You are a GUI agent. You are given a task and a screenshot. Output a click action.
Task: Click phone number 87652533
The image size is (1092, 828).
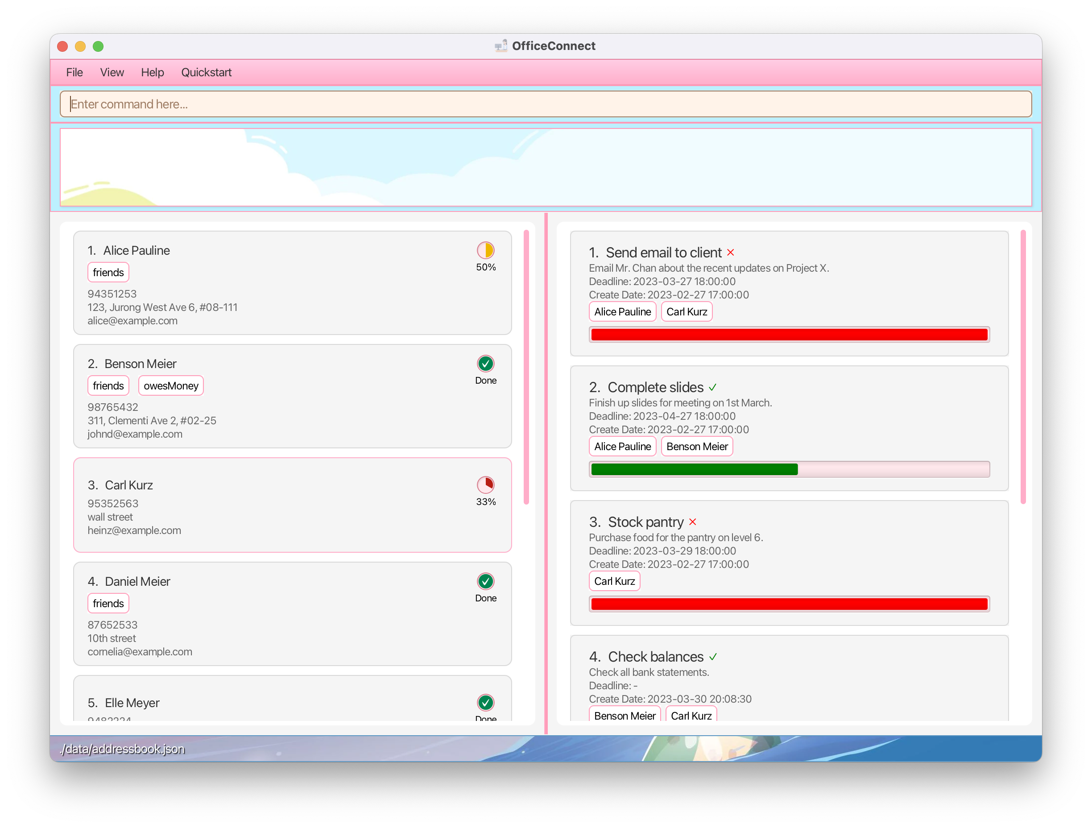112,625
